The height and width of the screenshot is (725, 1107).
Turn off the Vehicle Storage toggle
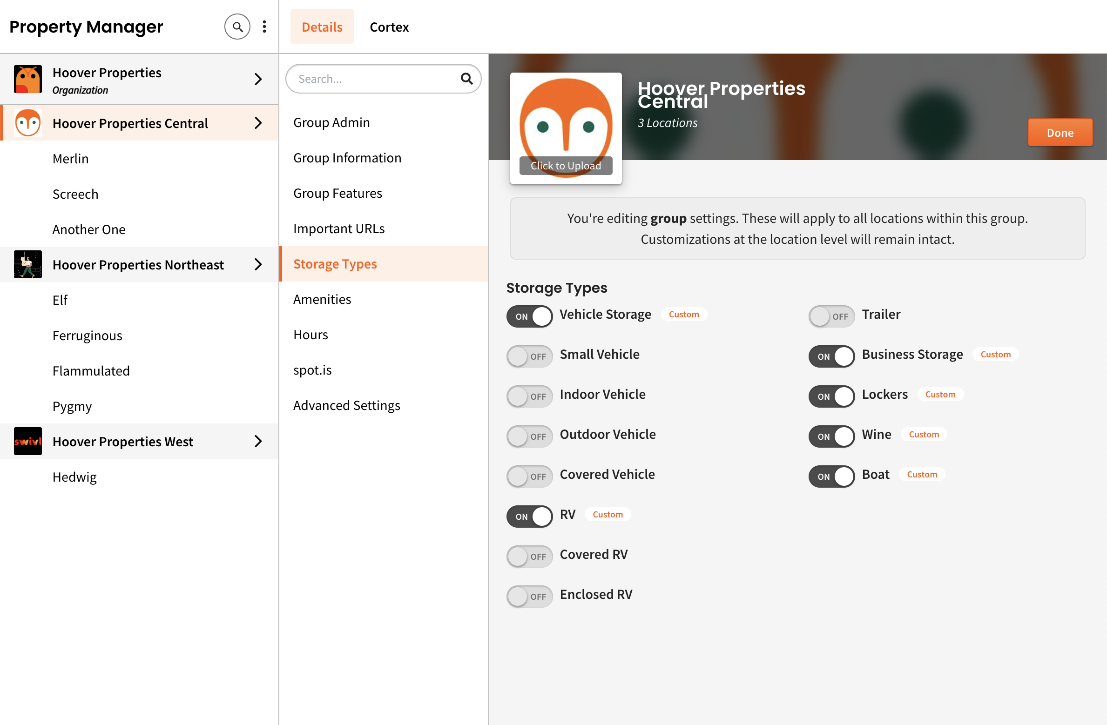[530, 316]
